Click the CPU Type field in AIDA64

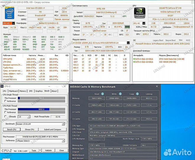click(x=123, y=126)
